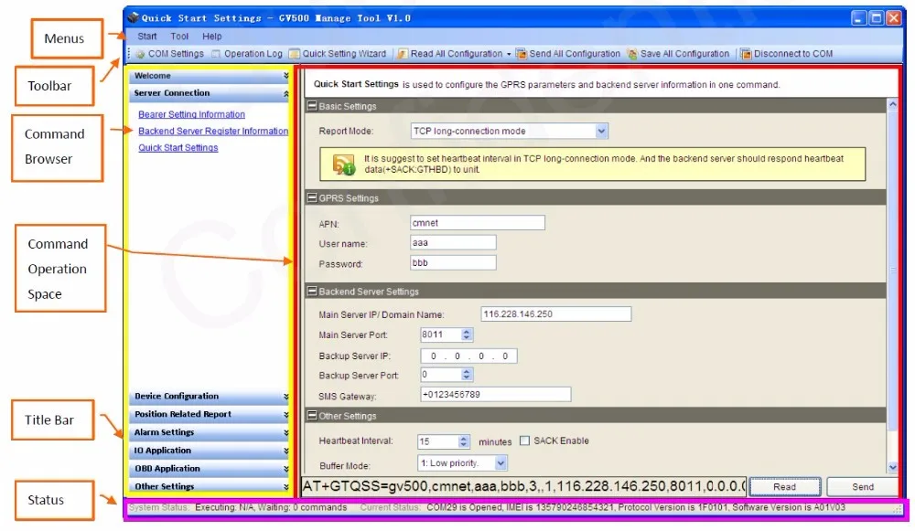
Task: Click the SMS Gateway field
Action: pyautogui.click(x=495, y=395)
